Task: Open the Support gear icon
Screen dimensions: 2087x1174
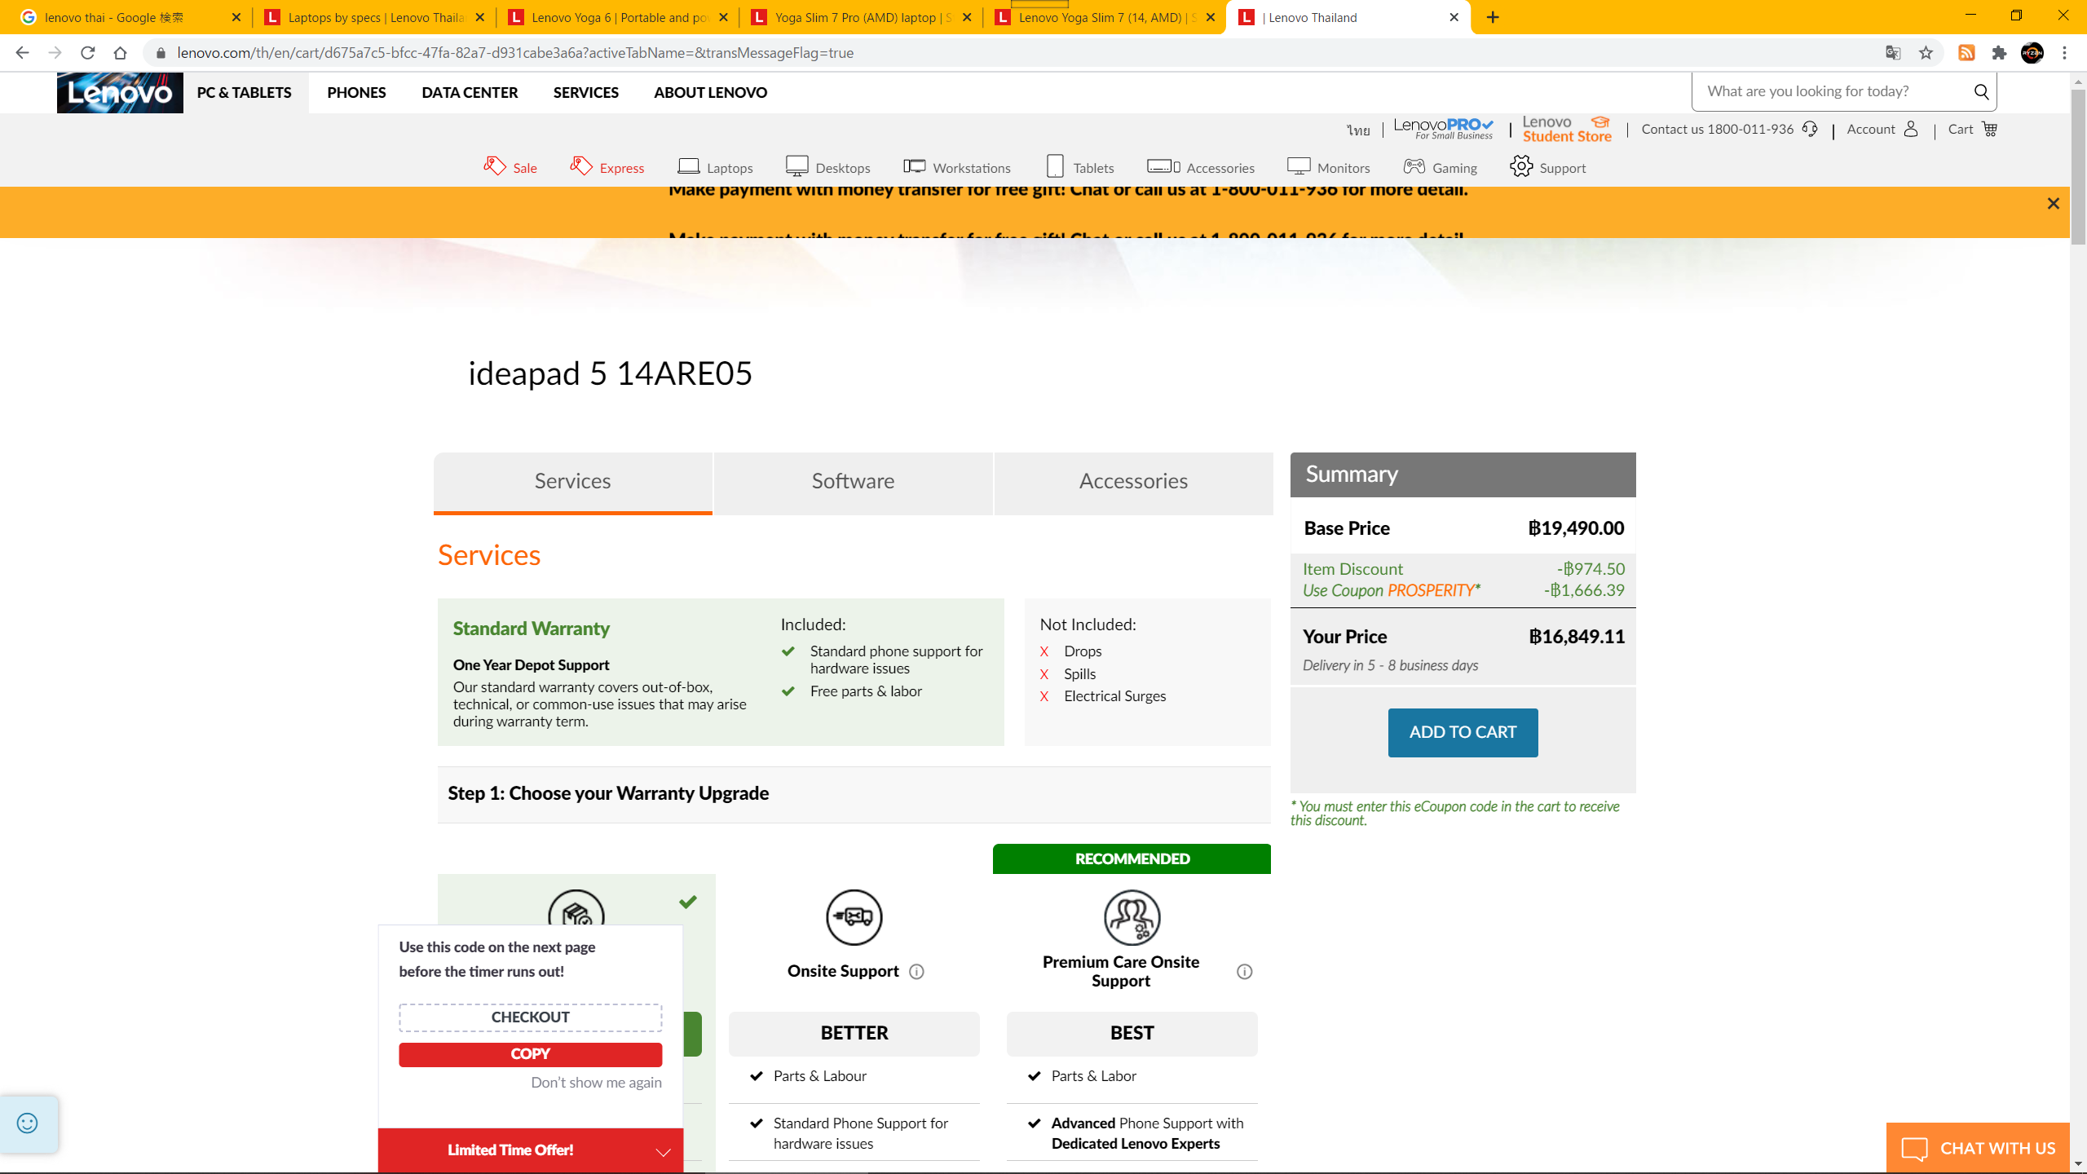Action: [x=1521, y=166]
